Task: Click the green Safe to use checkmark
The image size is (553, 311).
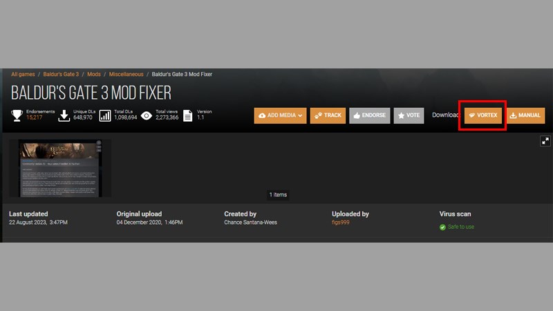Action: click(x=442, y=227)
